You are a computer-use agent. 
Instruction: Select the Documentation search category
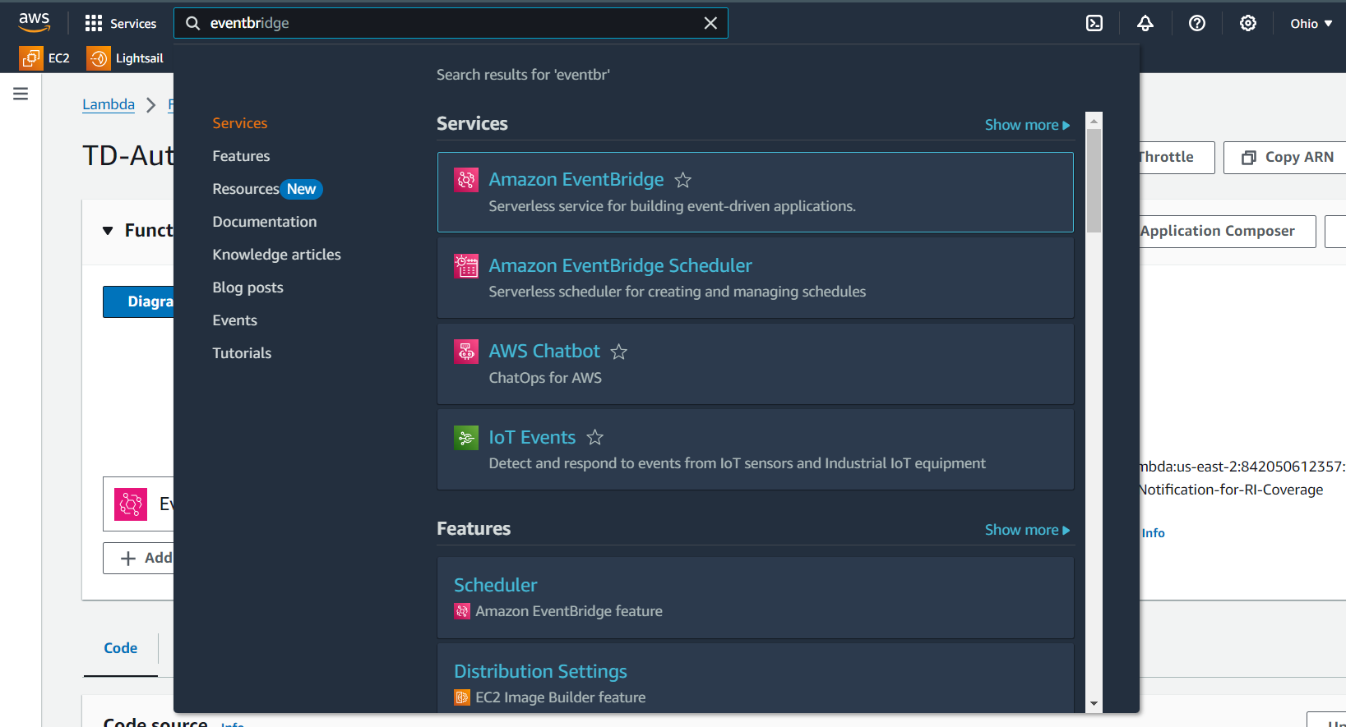[265, 222]
